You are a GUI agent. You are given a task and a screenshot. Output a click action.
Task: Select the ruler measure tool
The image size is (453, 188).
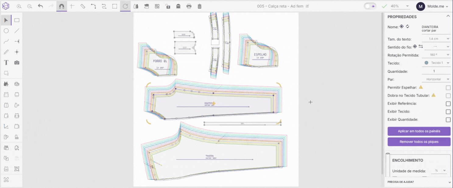(x=83, y=6)
